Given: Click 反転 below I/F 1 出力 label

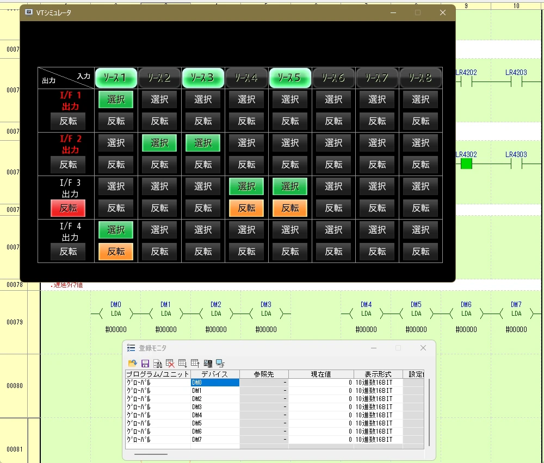Looking at the screenshot, I should pos(68,121).
